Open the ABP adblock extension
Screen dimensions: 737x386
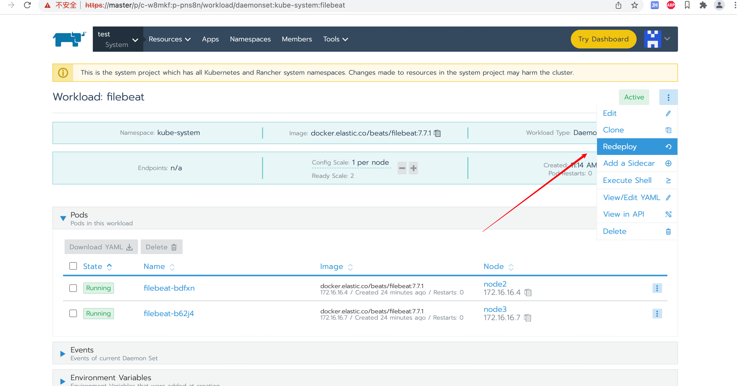pos(671,5)
